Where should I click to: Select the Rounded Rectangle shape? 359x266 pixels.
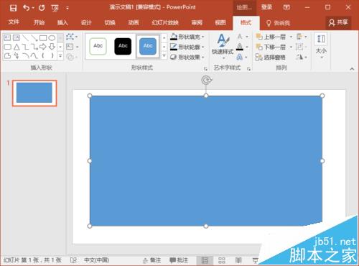tap(7, 47)
